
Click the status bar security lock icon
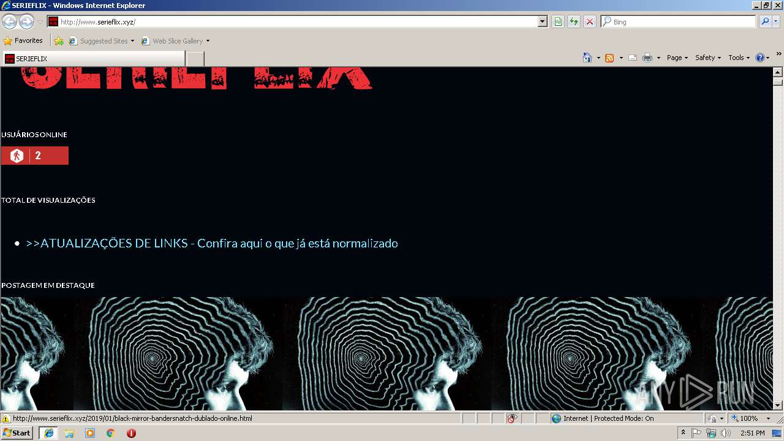[712, 418]
